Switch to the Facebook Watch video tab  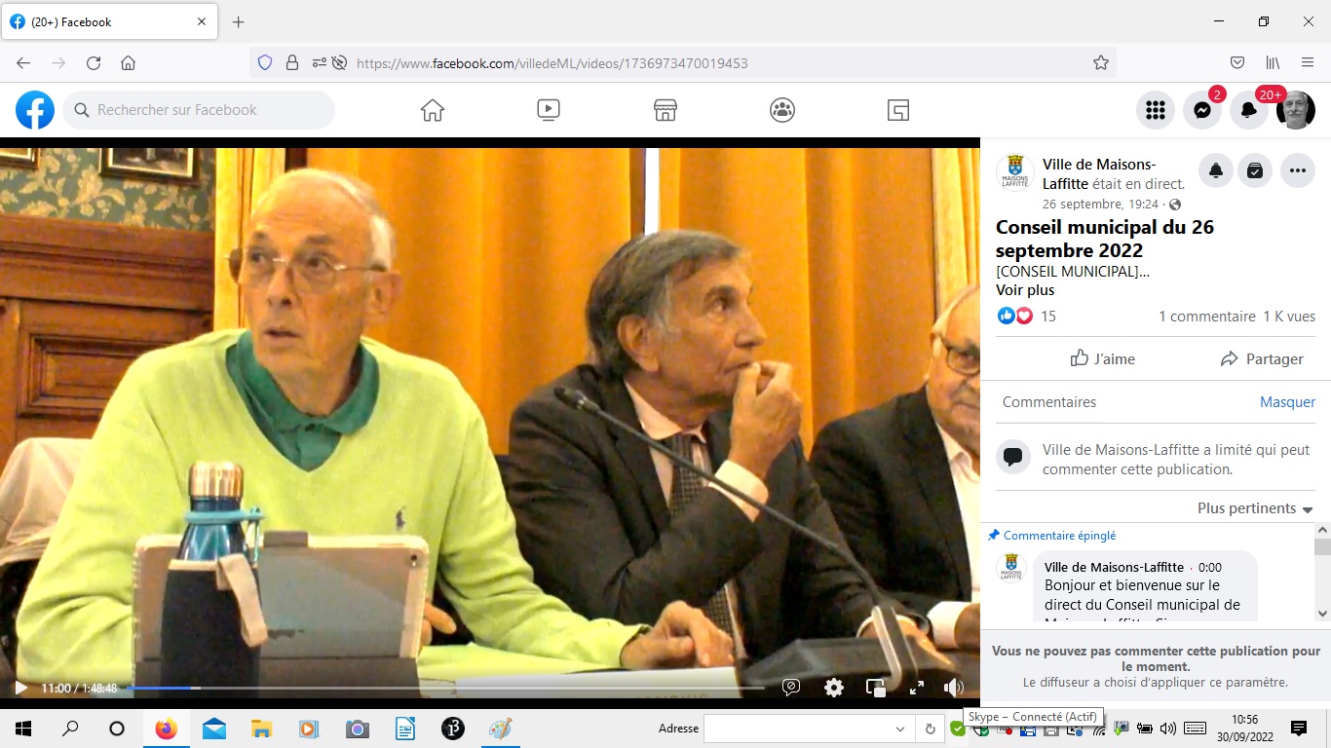pos(549,110)
